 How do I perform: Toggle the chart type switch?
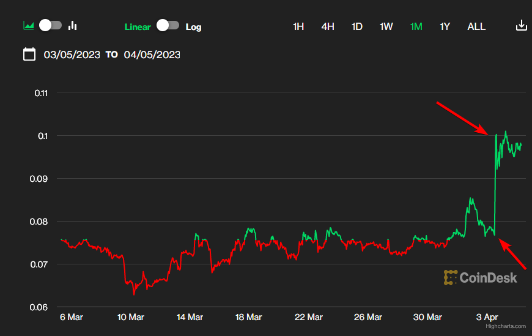[x=50, y=26]
